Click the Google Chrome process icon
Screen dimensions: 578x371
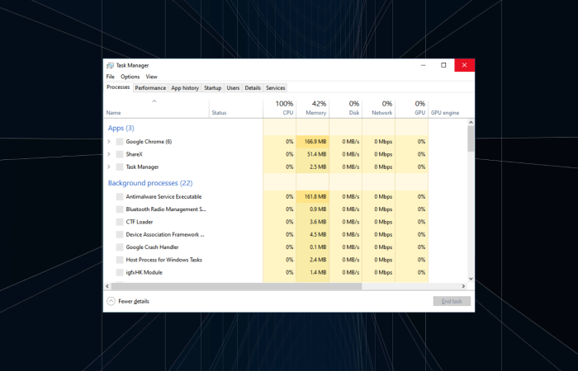tap(120, 142)
